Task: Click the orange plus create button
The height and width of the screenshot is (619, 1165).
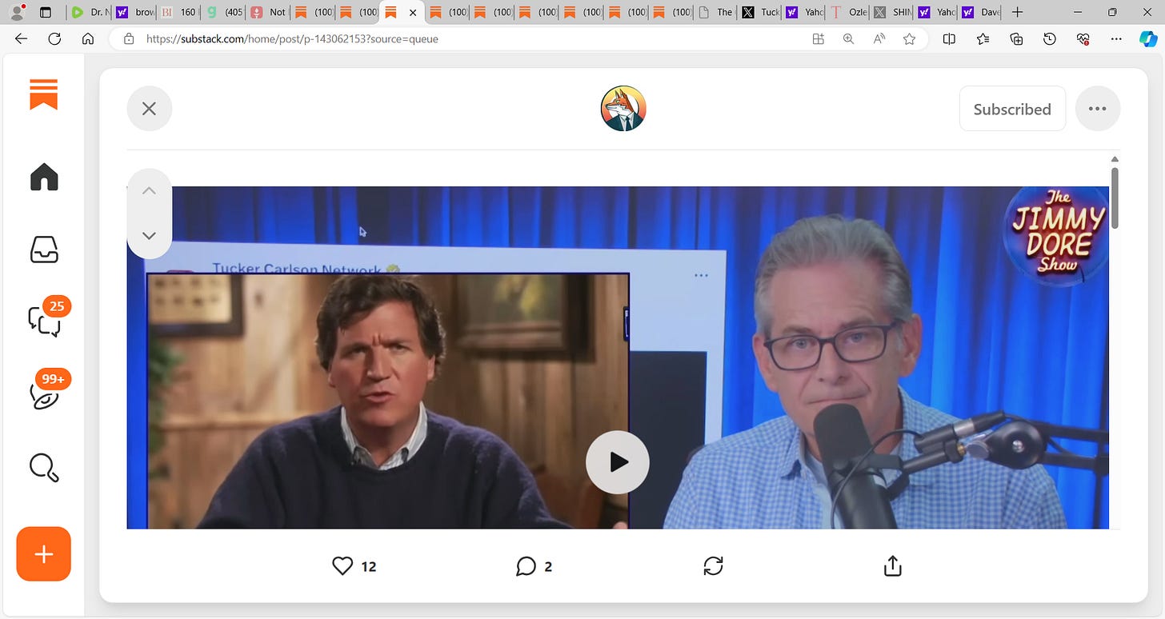Action: (x=44, y=554)
